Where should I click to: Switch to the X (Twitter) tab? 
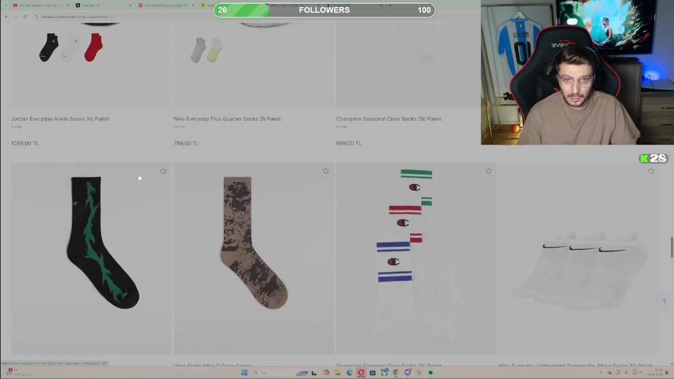[103, 5]
